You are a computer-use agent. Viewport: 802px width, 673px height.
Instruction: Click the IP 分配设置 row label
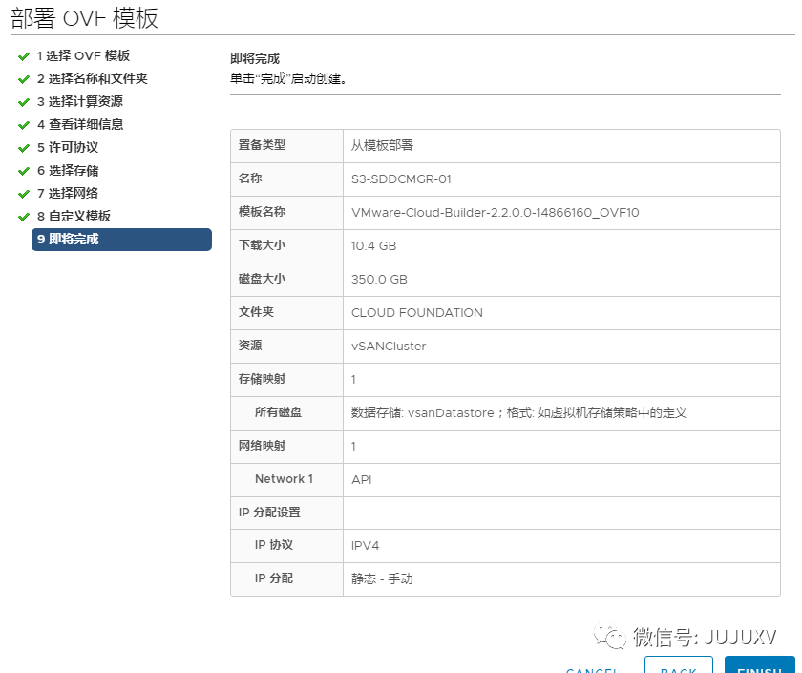point(269,513)
